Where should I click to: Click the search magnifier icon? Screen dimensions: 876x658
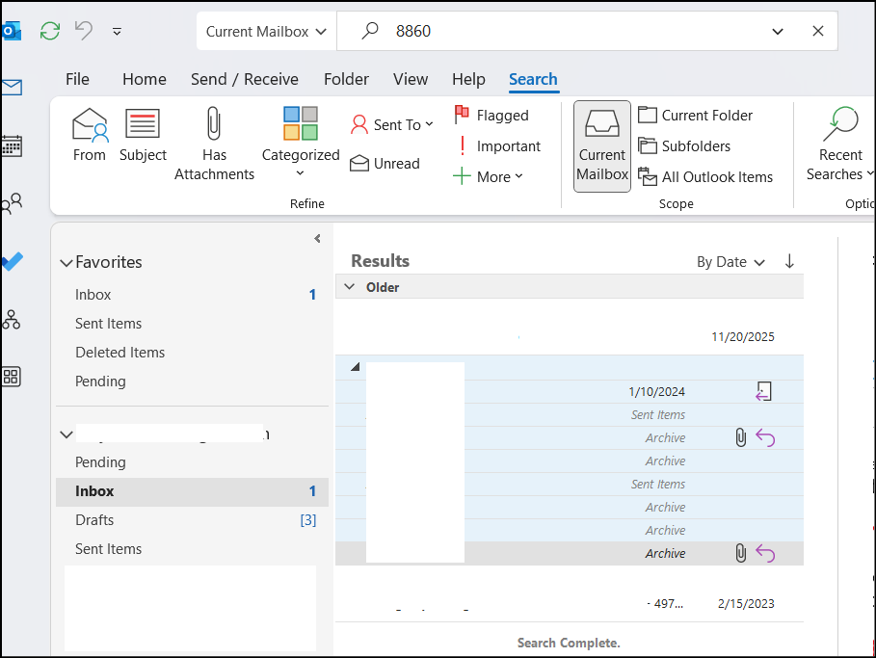click(369, 31)
